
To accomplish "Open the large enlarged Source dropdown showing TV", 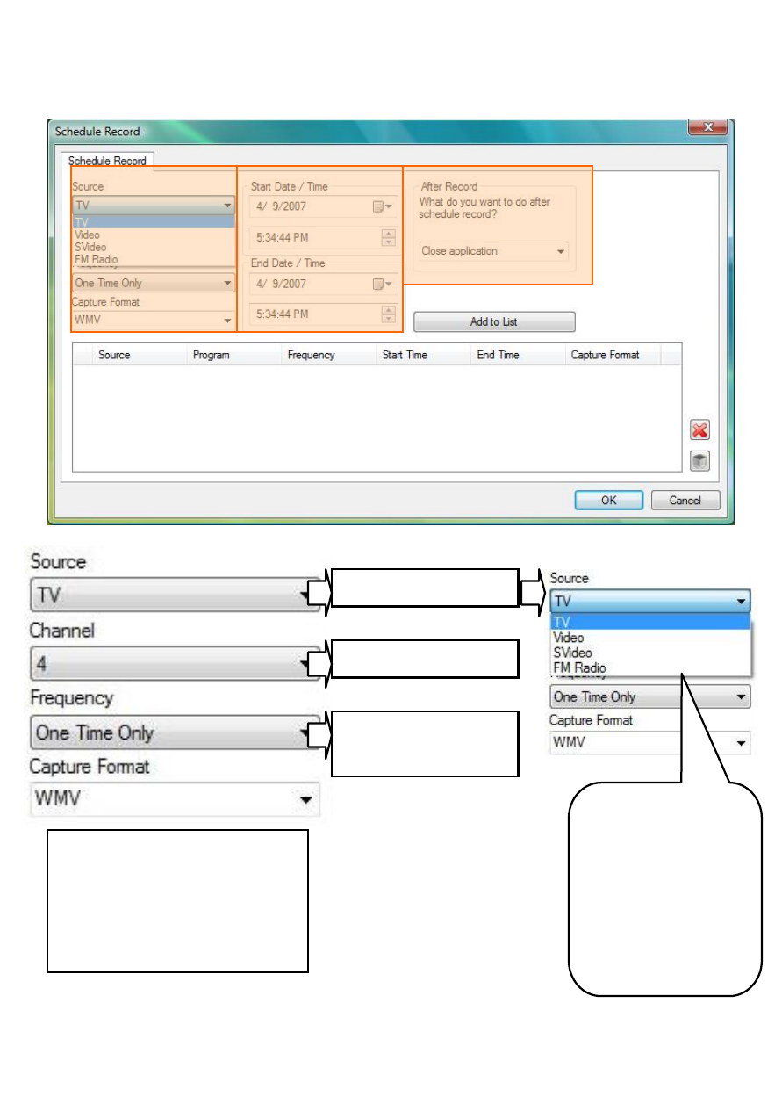I will [x=176, y=596].
